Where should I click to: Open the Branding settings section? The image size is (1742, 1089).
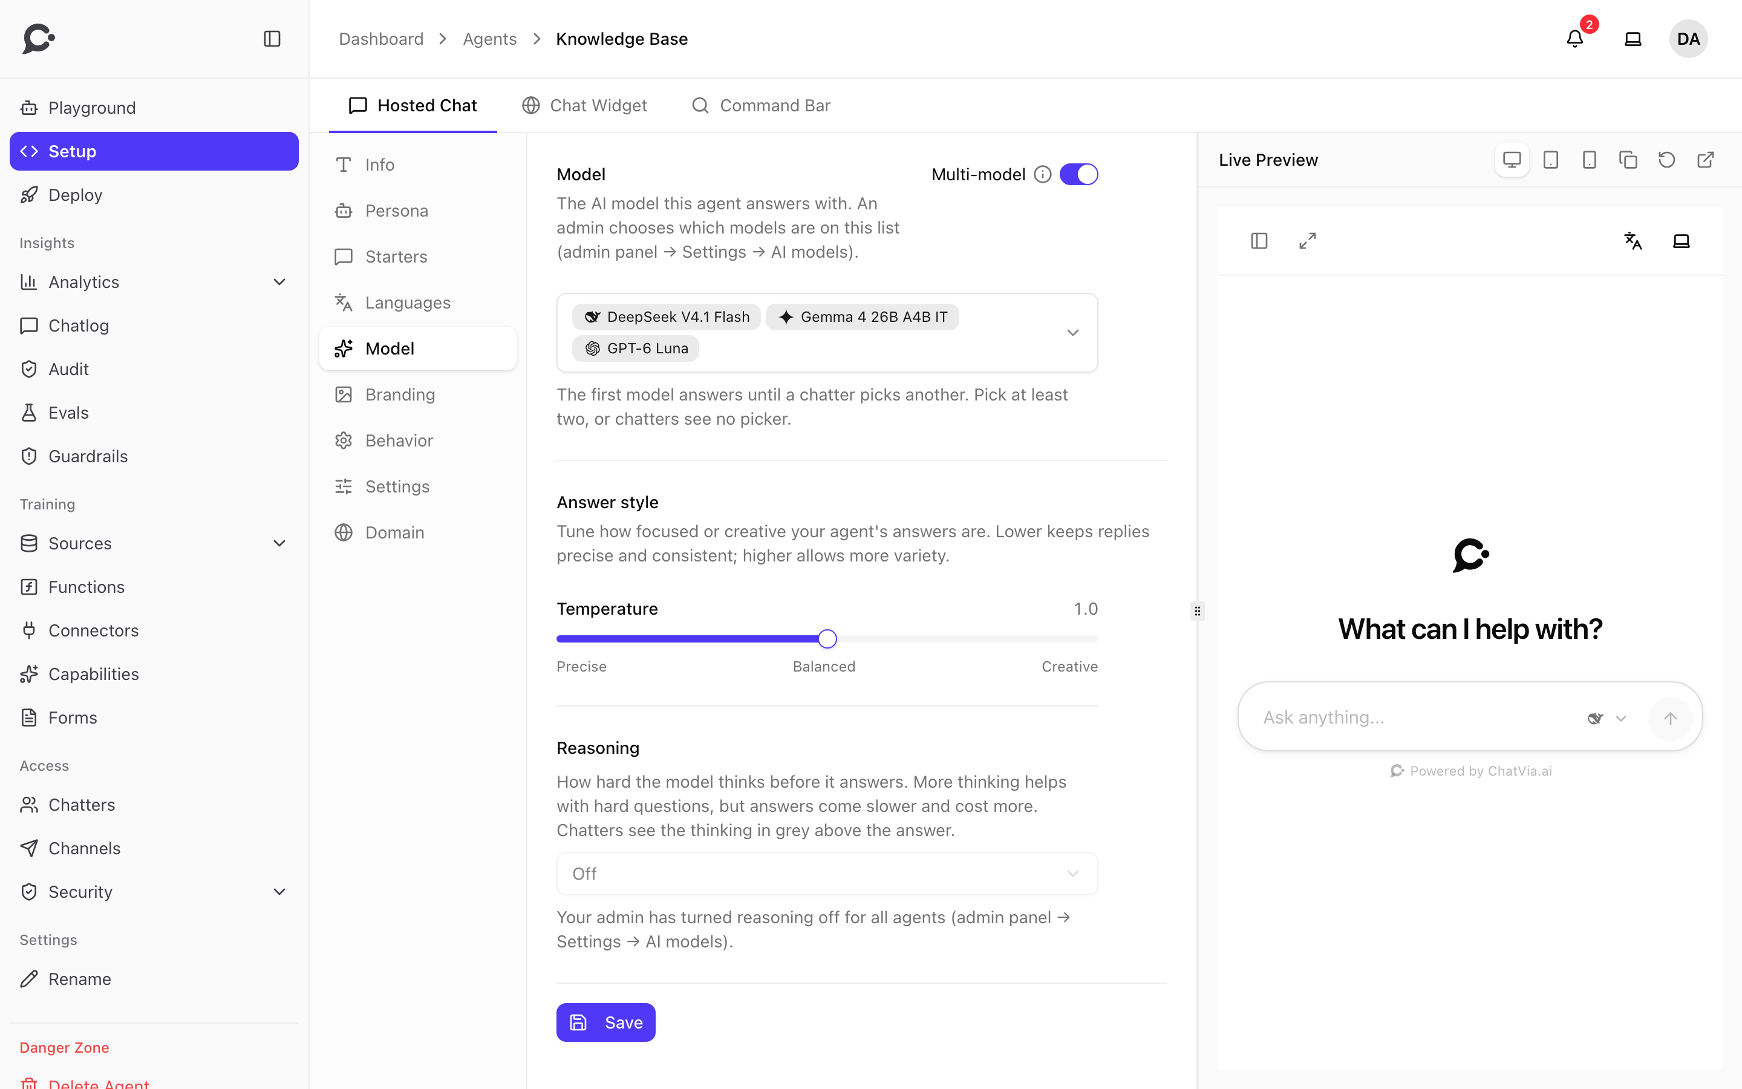tap(417, 394)
